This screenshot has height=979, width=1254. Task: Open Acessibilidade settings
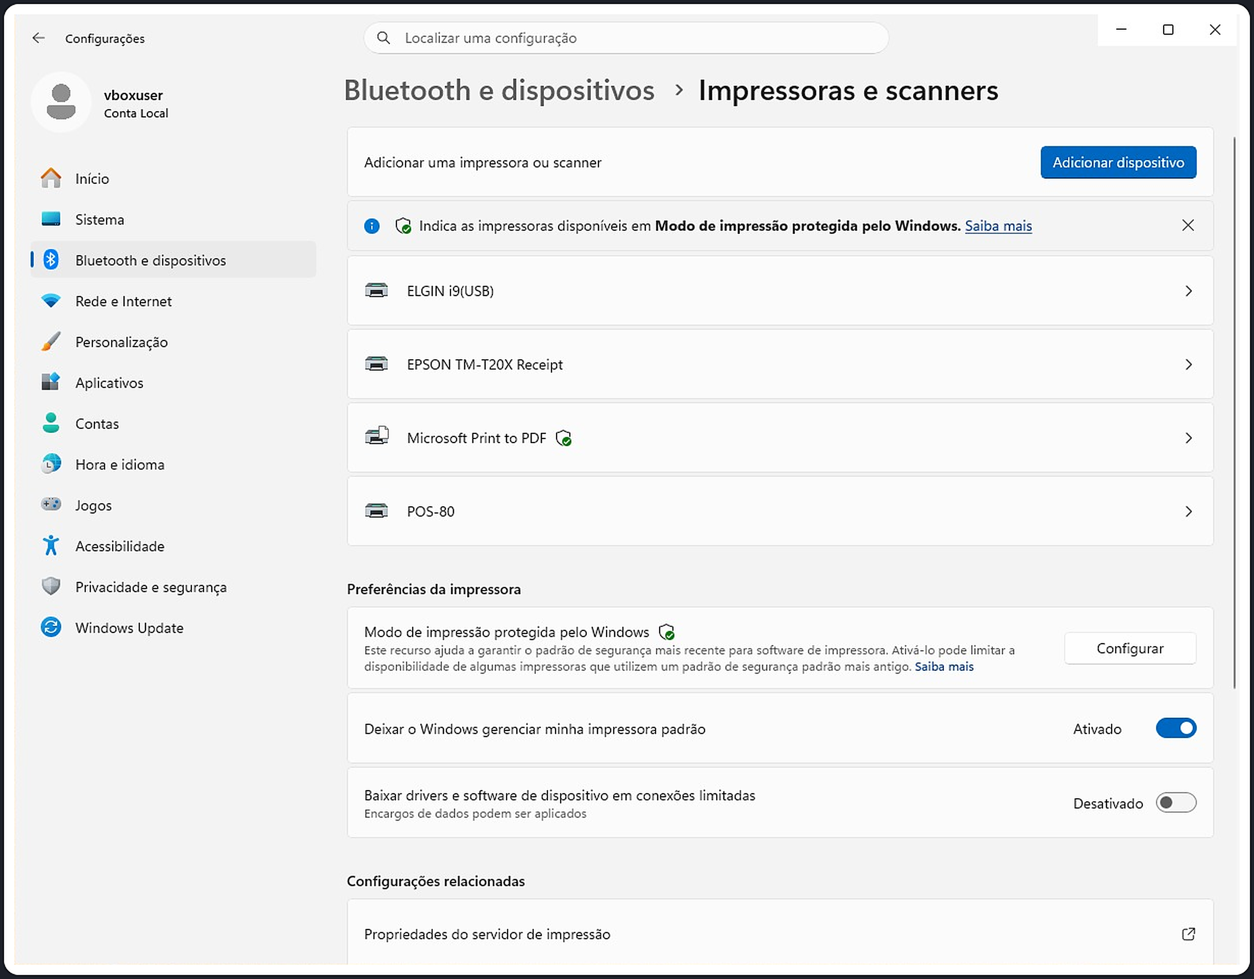(173, 546)
